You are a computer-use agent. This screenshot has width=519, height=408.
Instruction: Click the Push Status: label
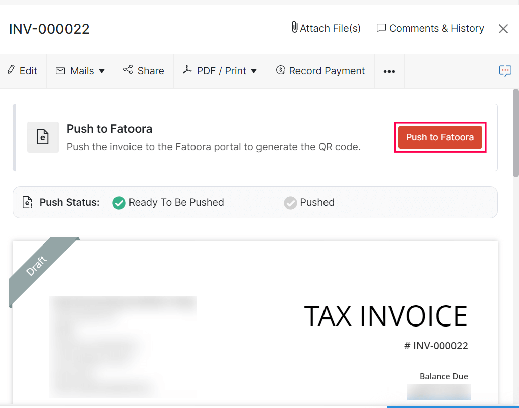[70, 202]
